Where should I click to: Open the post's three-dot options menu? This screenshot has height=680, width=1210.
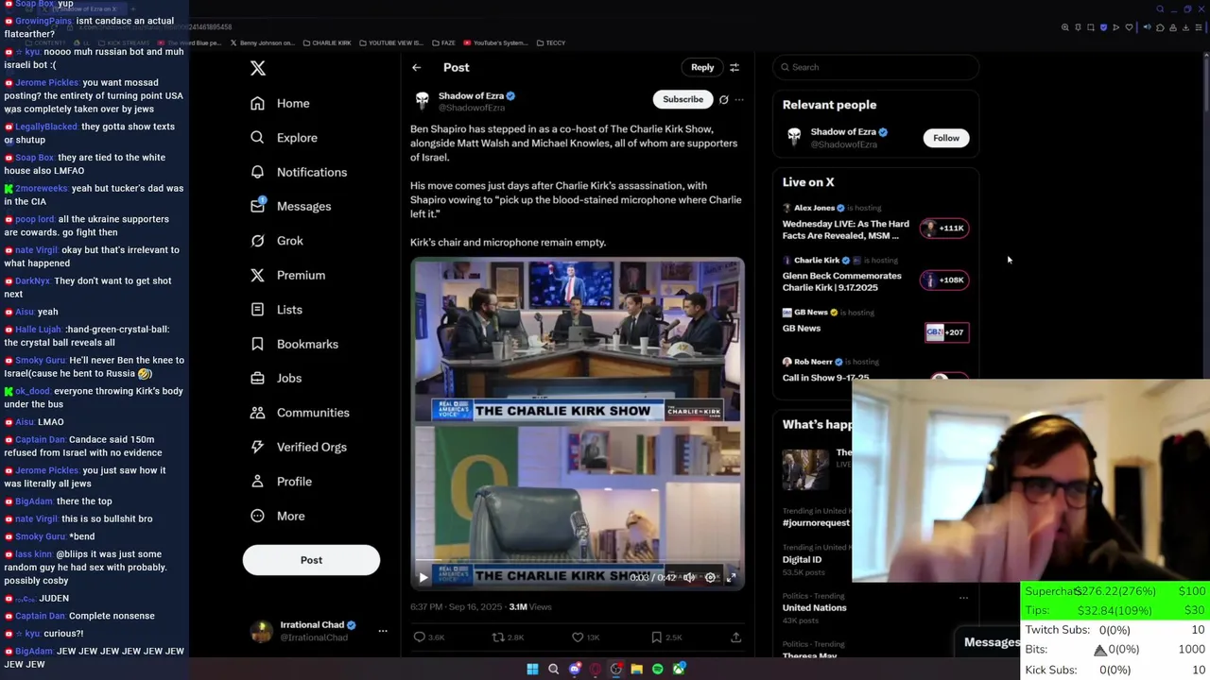(739, 99)
